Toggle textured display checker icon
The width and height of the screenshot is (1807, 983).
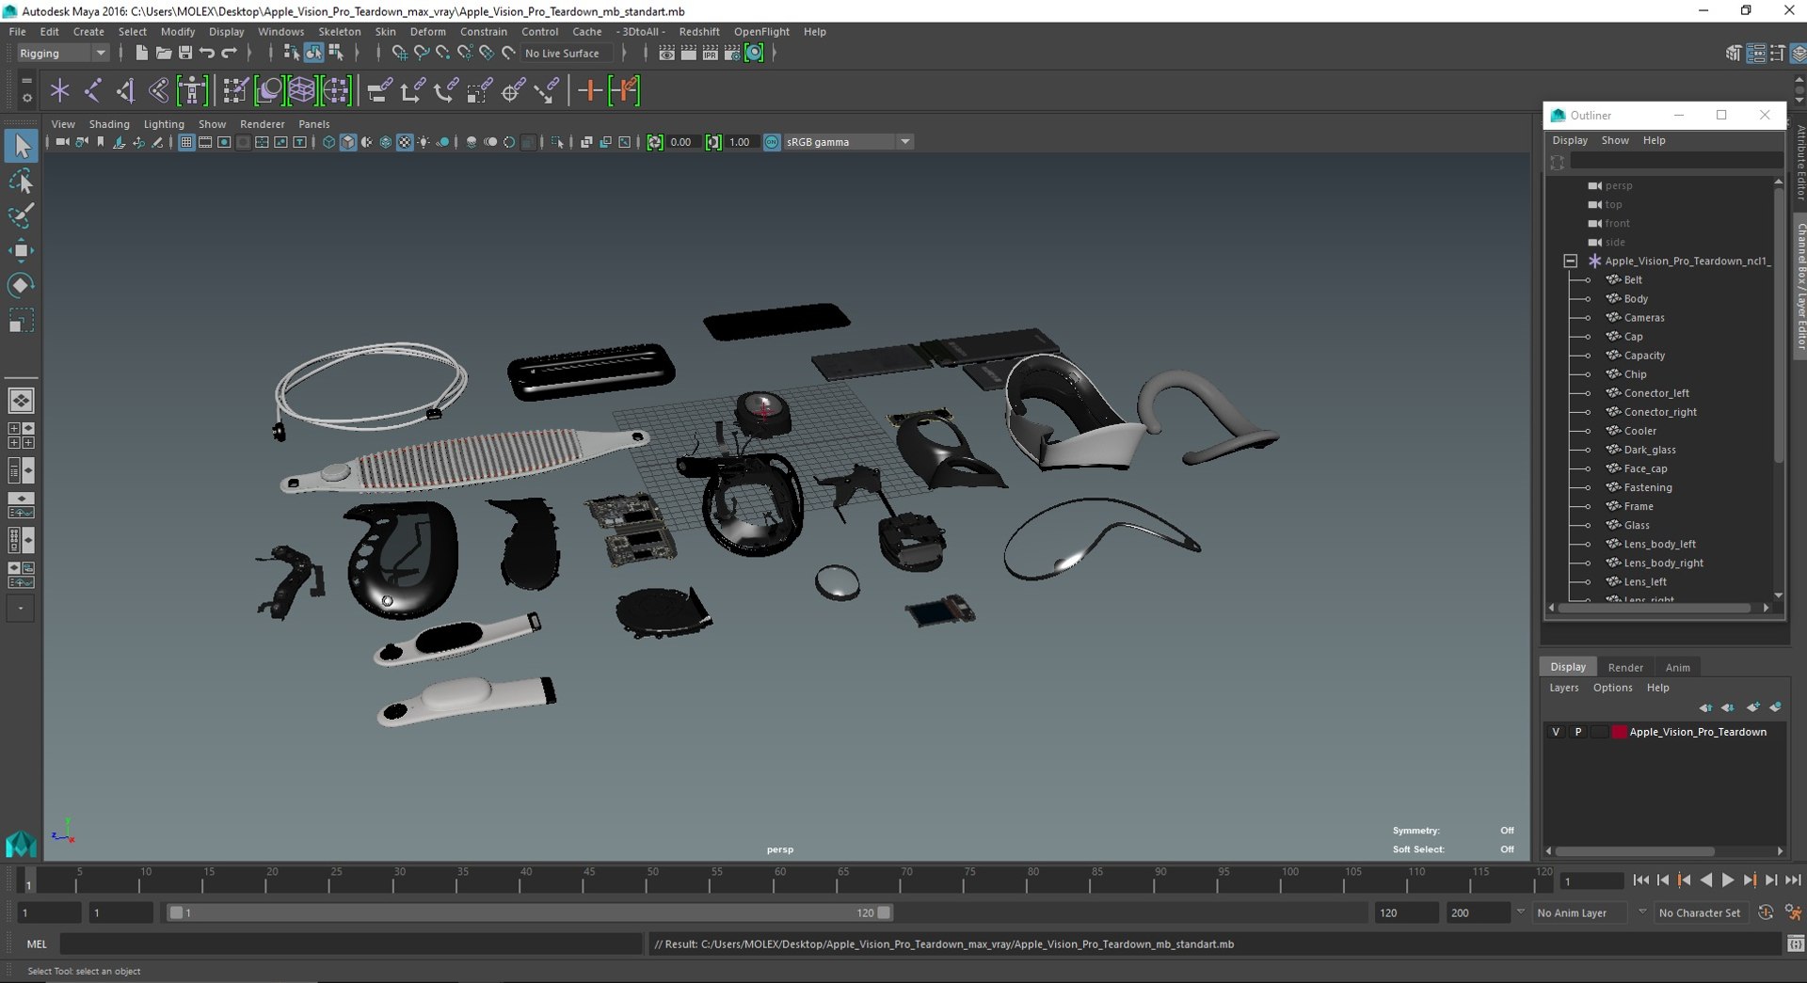pyautogui.click(x=405, y=142)
